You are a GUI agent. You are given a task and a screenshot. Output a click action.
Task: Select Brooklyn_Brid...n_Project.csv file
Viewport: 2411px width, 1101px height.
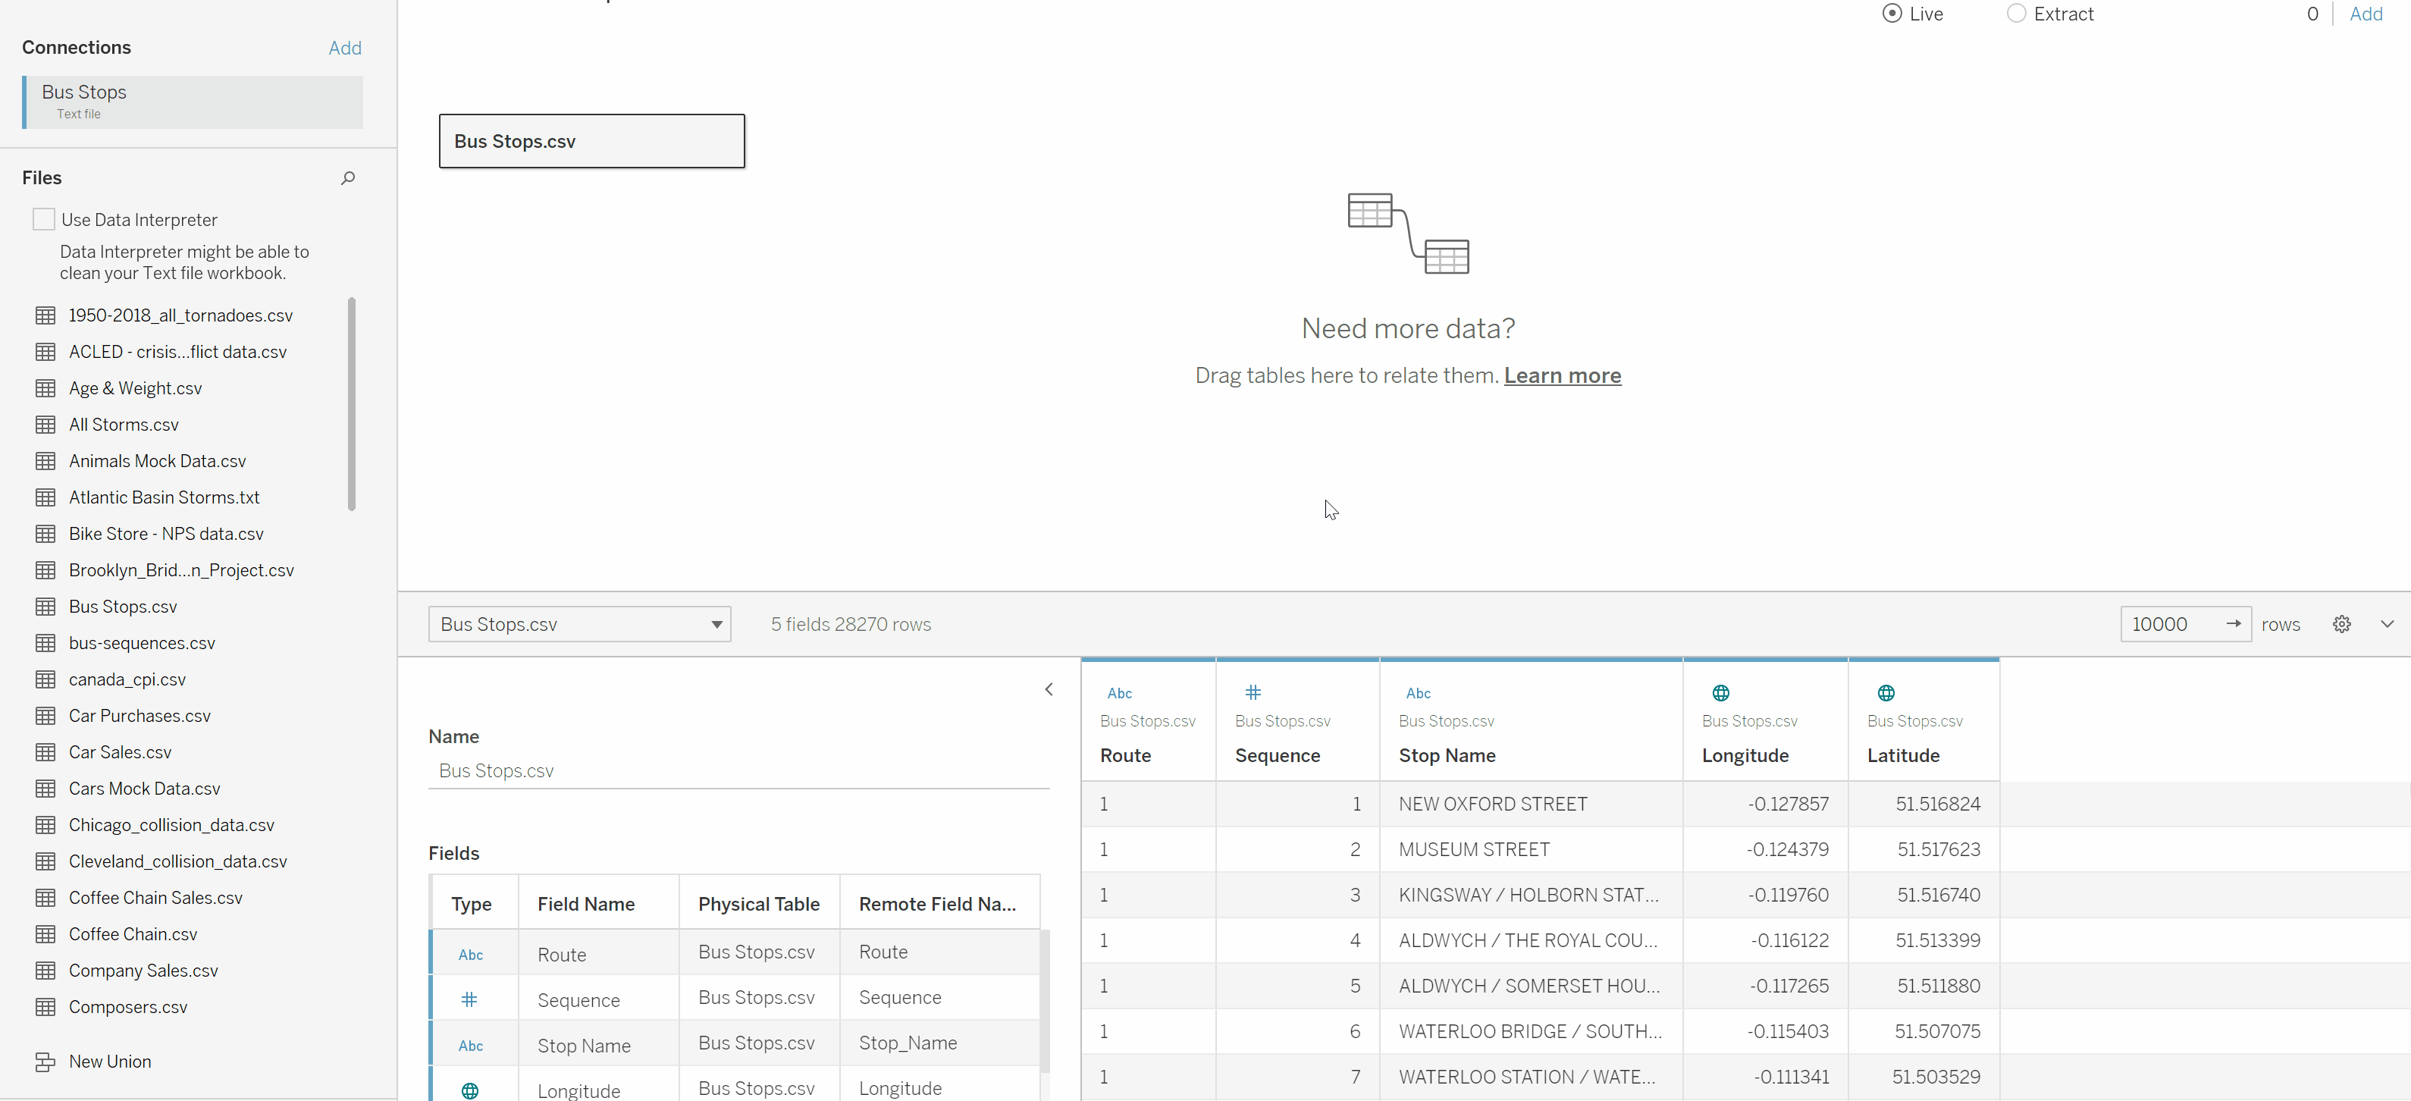180,571
